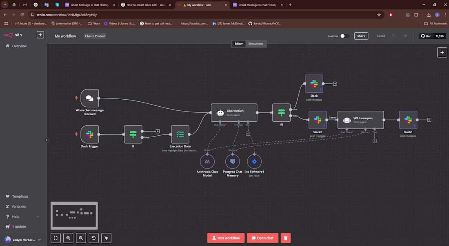449x246 pixels.
Task: Select the Postgres Chat Memory node
Action: pyautogui.click(x=232, y=161)
